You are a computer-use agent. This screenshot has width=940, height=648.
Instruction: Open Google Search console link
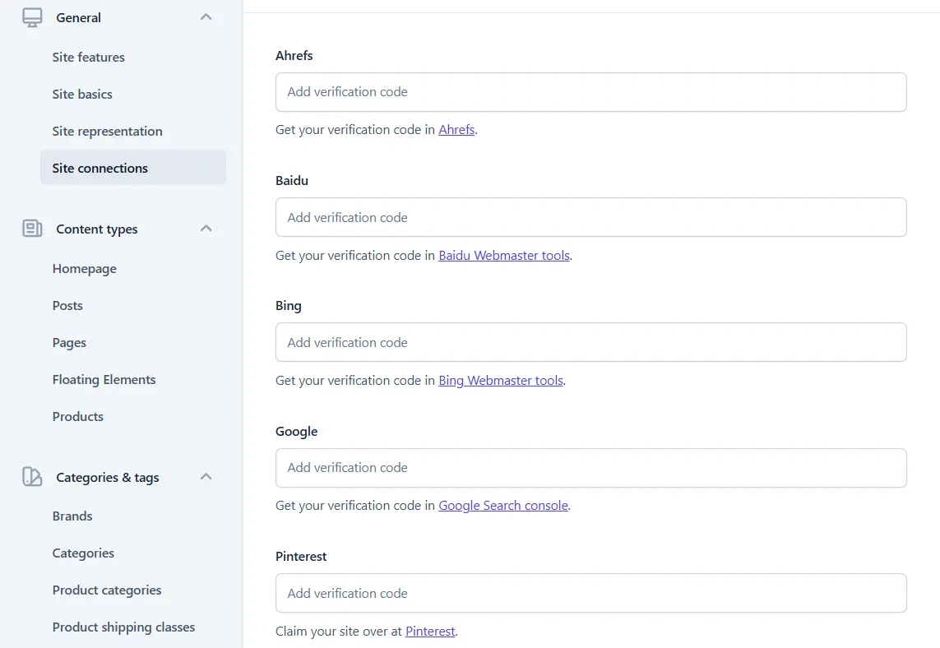point(503,505)
